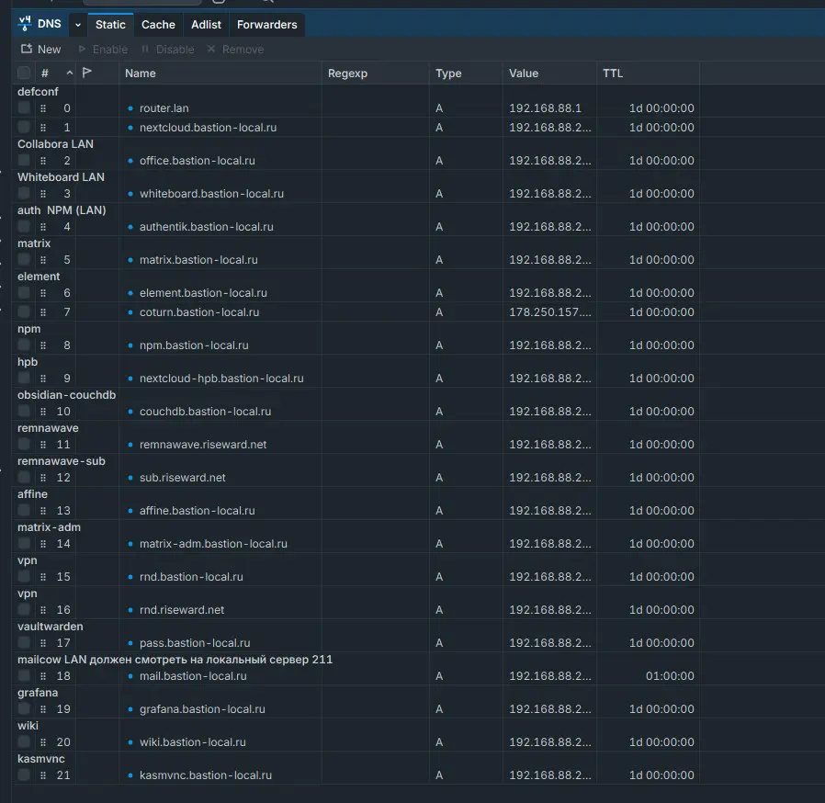Click status dot beside element.bastion-local.ru
The width and height of the screenshot is (825, 803).
(x=130, y=293)
